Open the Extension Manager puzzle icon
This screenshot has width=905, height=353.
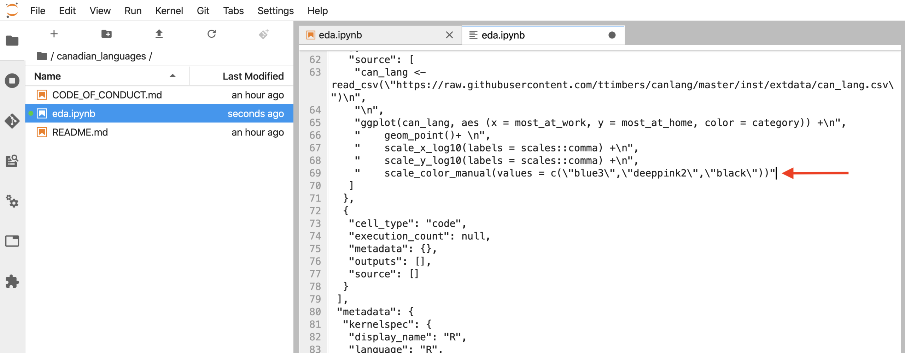pyautogui.click(x=12, y=281)
